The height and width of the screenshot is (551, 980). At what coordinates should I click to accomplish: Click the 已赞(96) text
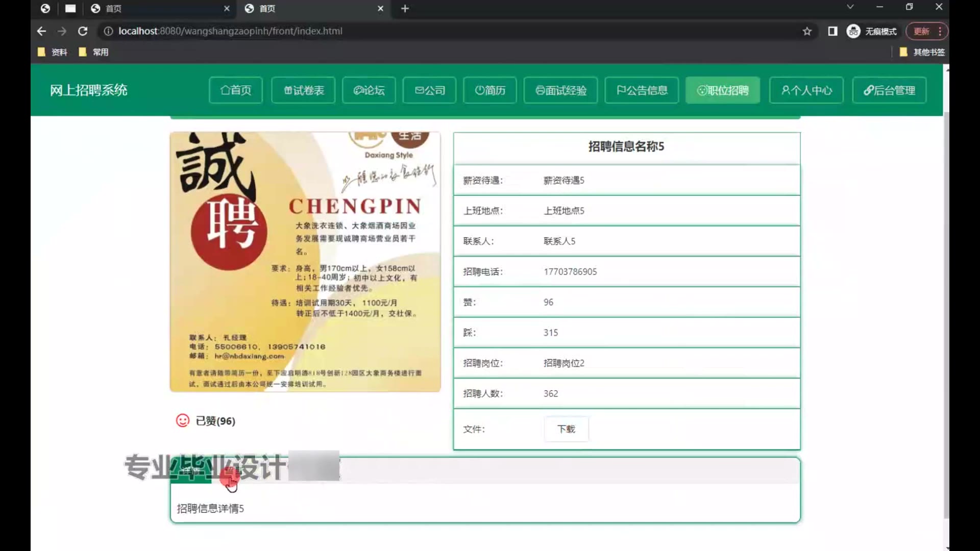click(x=215, y=421)
